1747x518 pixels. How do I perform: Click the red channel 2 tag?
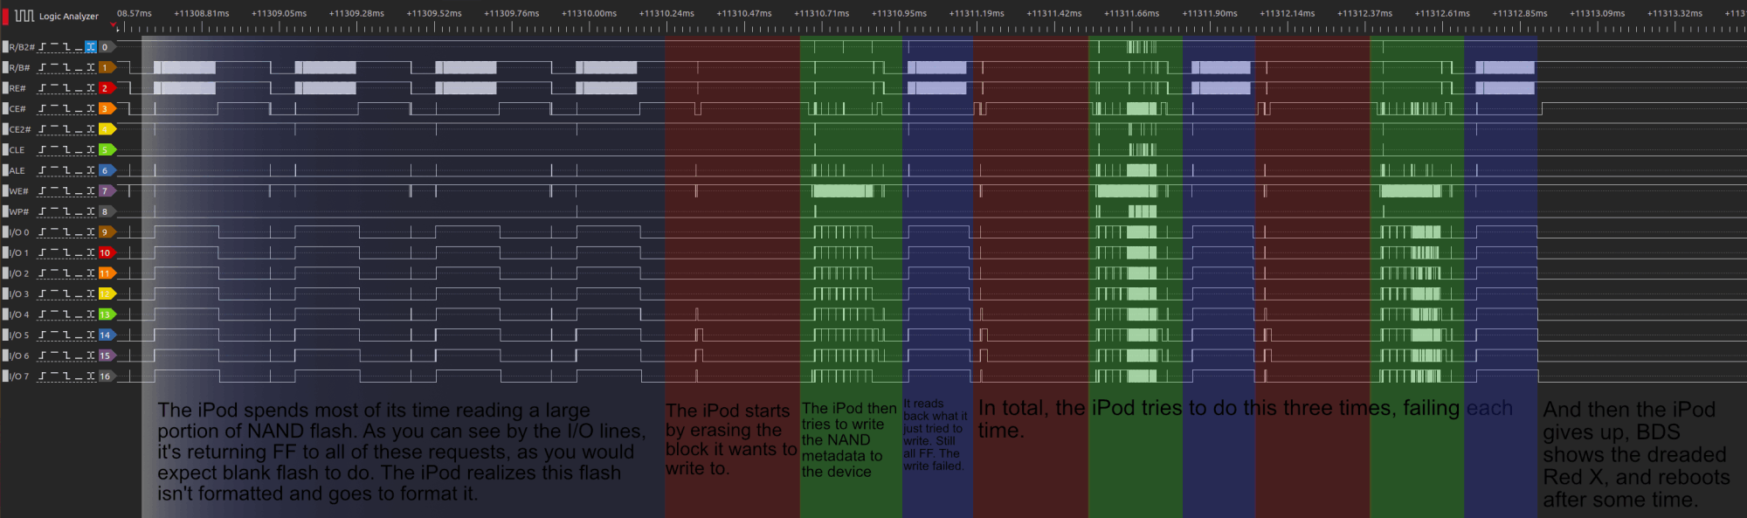click(107, 88)
